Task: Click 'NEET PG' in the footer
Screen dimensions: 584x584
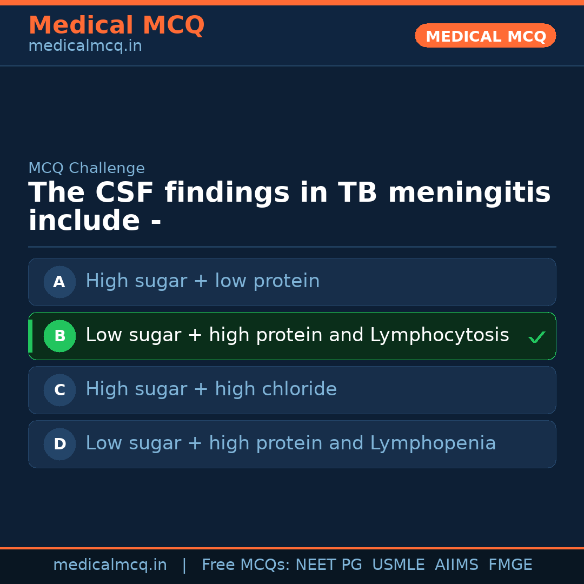Action: click(329, 565)
